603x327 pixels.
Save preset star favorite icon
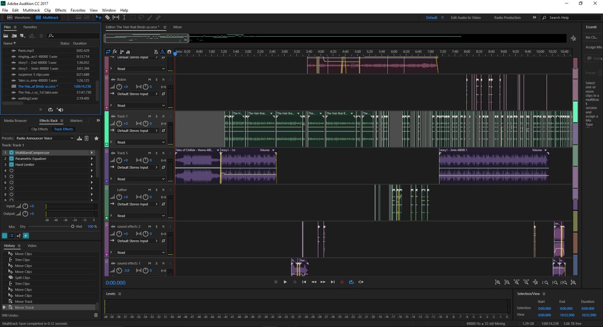96,138
